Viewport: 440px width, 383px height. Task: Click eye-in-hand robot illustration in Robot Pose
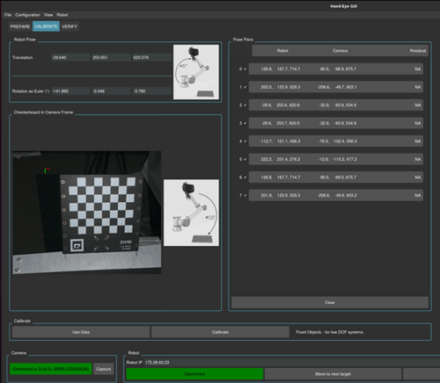coord(196,72)
